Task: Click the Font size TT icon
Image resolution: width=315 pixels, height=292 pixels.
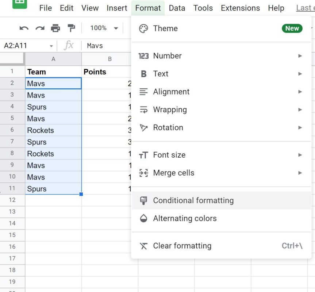Action: [143, 155]
